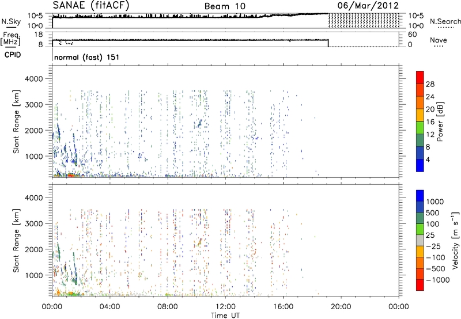The width and height of the screenshot is (461, 319).
Task: Click the 100 tick on Velocity colour bar
Action: (433, 224)
